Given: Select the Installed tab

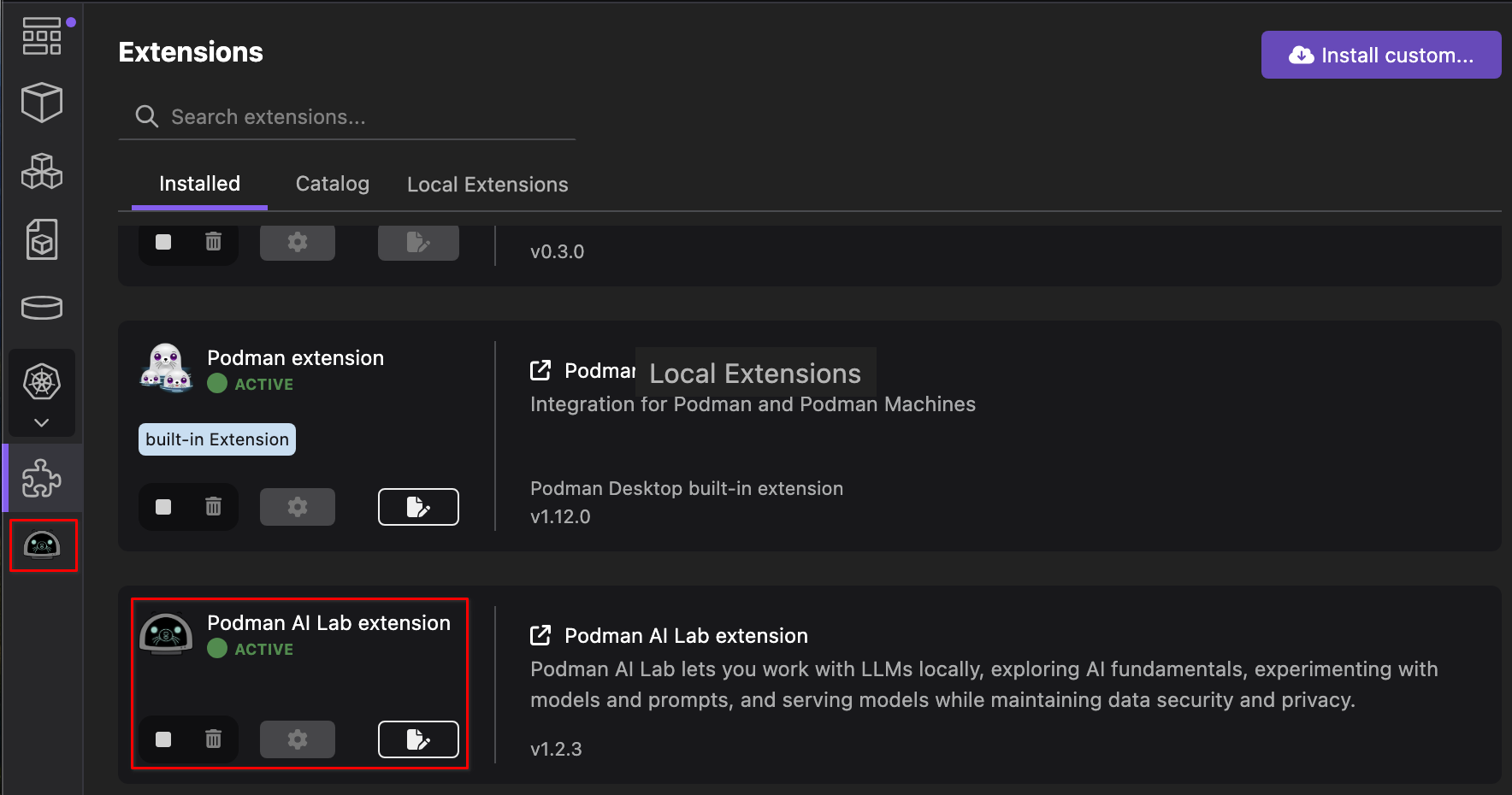Looking at the screenshot, I should [199, 184].
